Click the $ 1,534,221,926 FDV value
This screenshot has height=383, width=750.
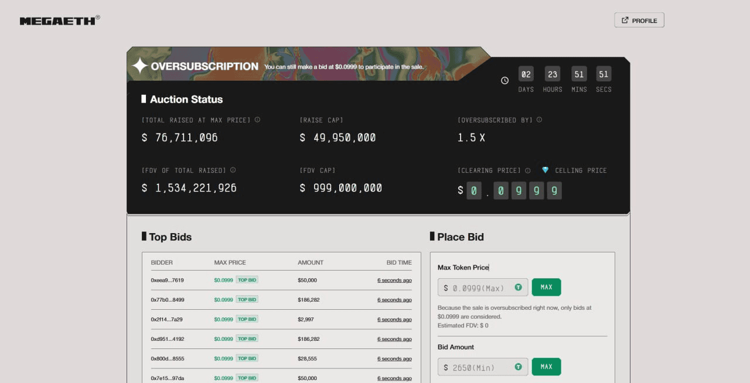click(x=189, y=188)
